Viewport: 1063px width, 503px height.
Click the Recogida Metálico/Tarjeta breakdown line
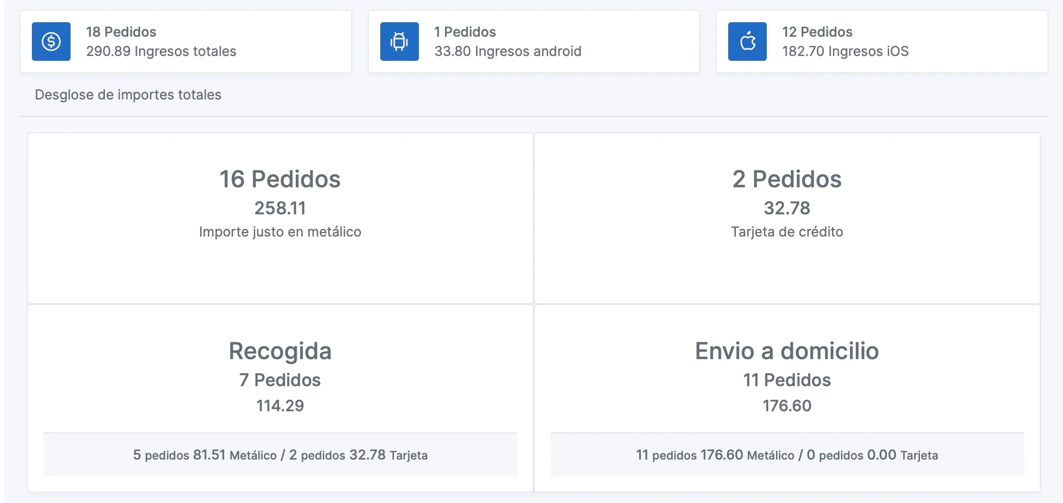click(280, 455)
